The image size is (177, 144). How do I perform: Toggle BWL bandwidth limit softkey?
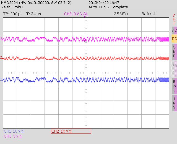pos(175,86)
